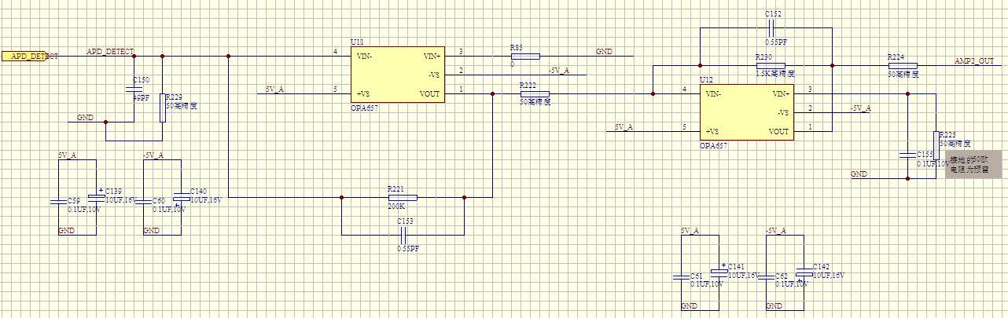Click the OPA657 text below U12
The width and height of the screenshot is (1008, 318).
pos(714,146)
